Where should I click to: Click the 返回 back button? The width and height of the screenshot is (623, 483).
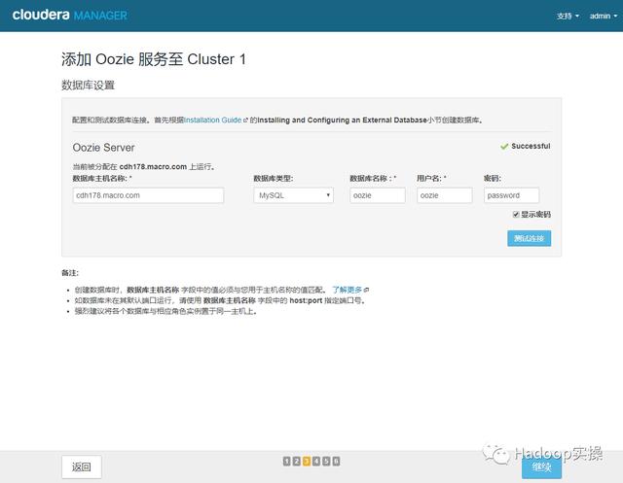point(82,466)
